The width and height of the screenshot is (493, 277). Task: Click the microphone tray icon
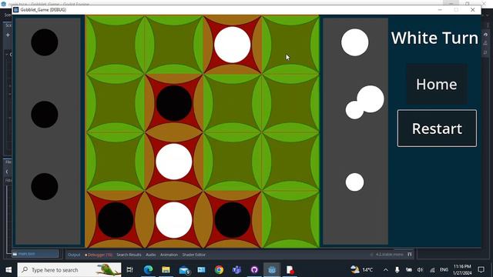coord(397,270)
